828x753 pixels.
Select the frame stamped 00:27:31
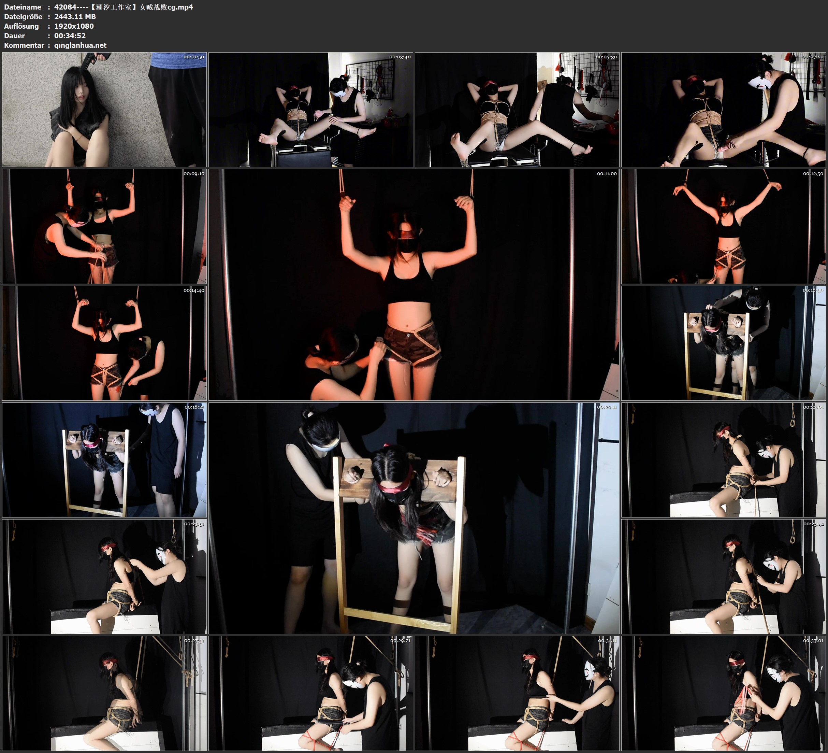coord(104,693)
